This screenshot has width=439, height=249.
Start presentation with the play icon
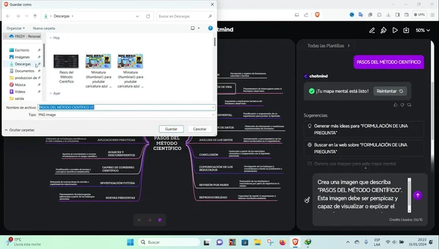click(395, 30)
